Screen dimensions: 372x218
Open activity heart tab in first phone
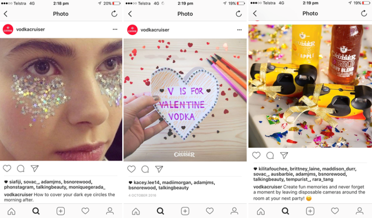click(85, 211)
